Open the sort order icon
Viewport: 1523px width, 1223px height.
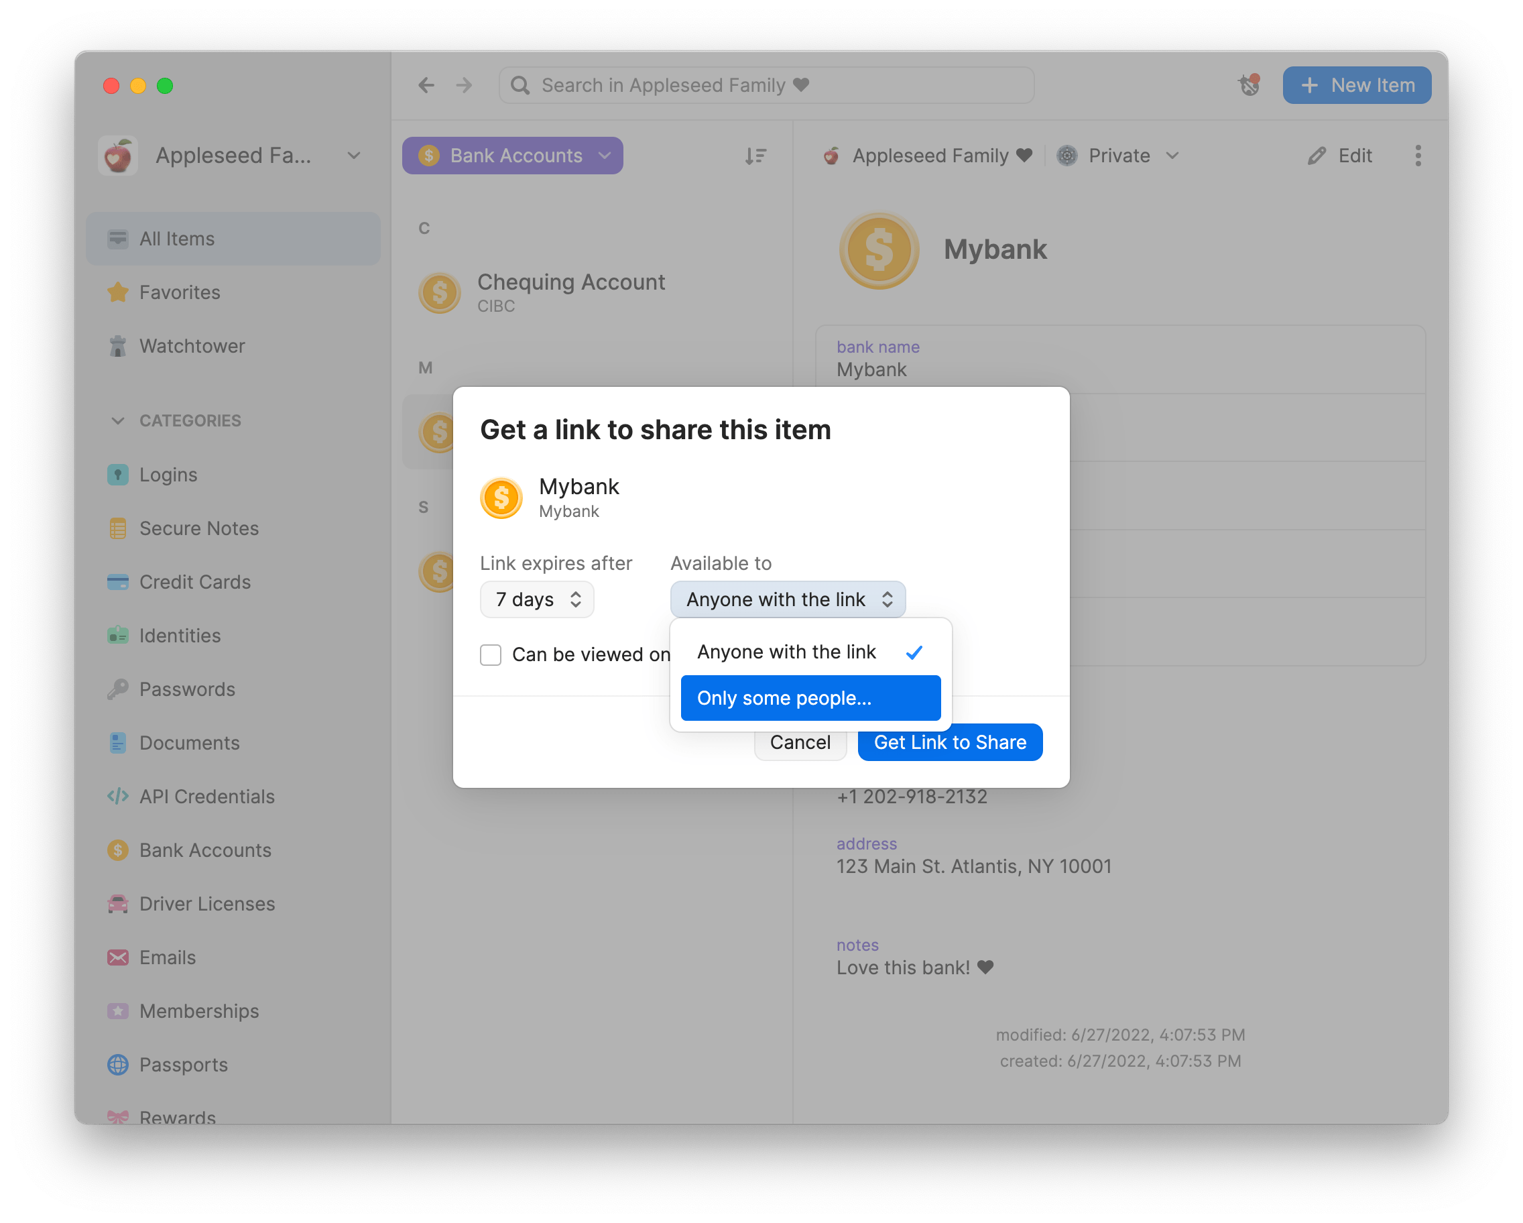pos(756,156)
